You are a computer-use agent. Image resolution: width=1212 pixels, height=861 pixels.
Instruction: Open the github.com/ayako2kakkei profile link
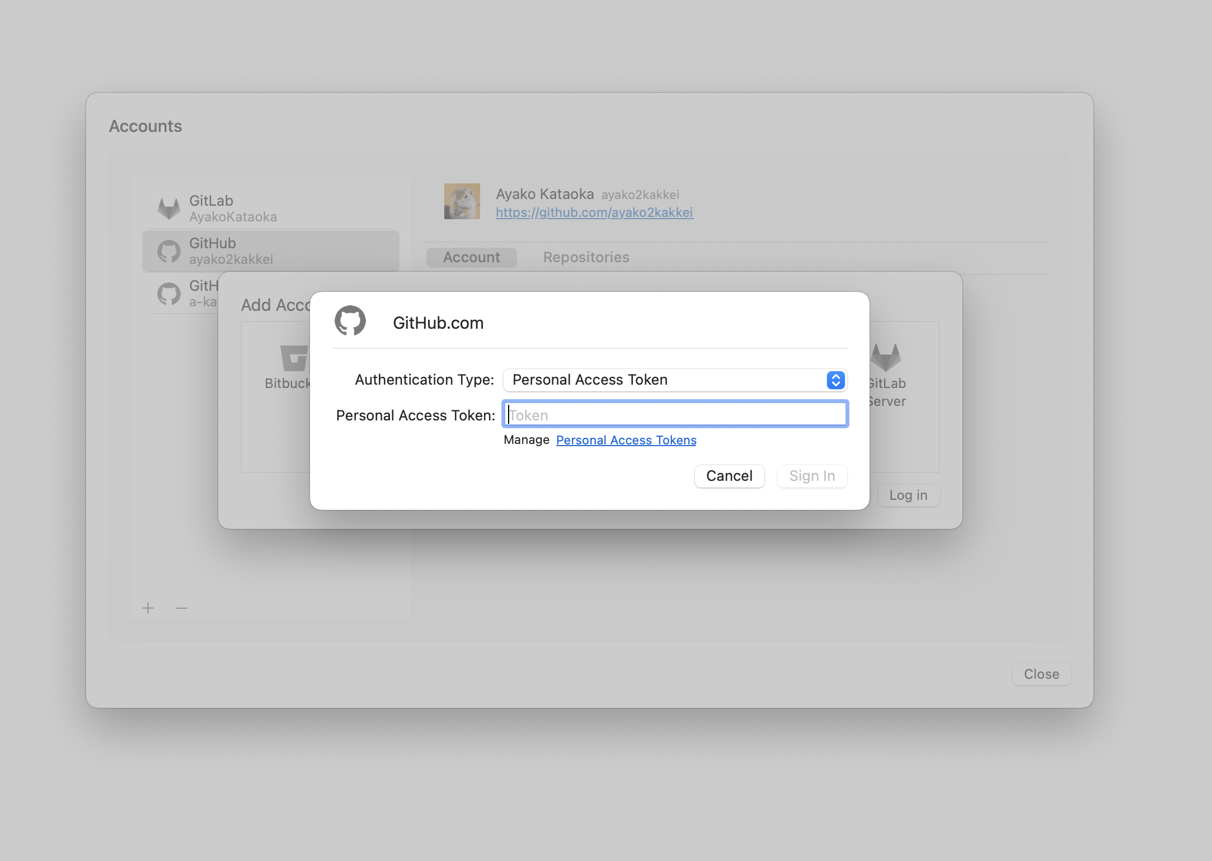tap(594, 212)
